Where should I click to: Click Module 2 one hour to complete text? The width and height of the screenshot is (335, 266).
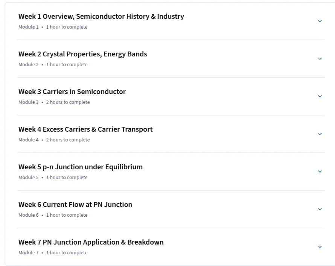click(53, 64)
